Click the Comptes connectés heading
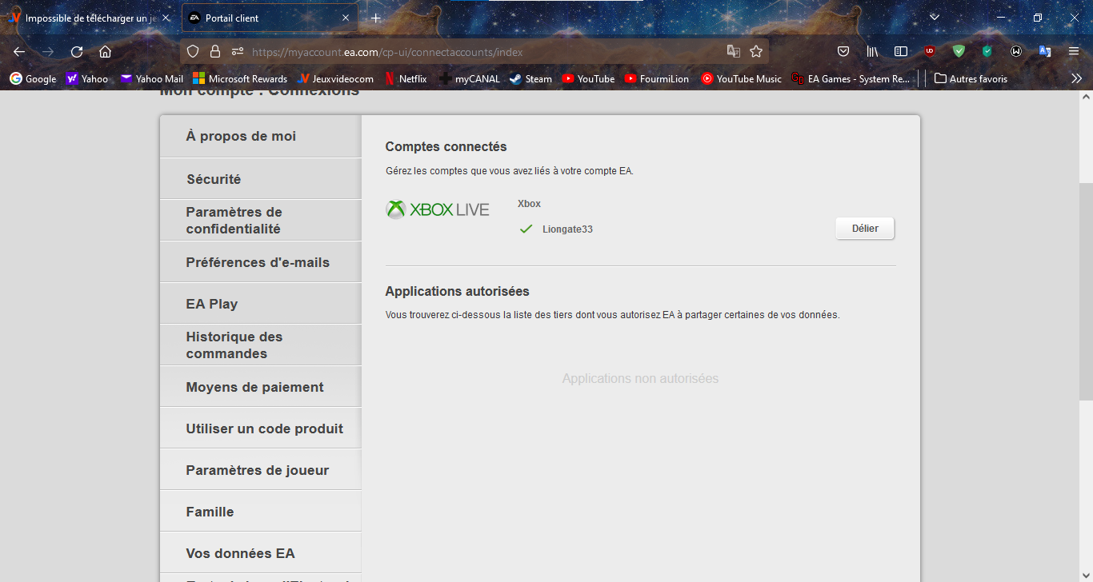The width and height of the screenshot is (1093, 582). [446, 147]
